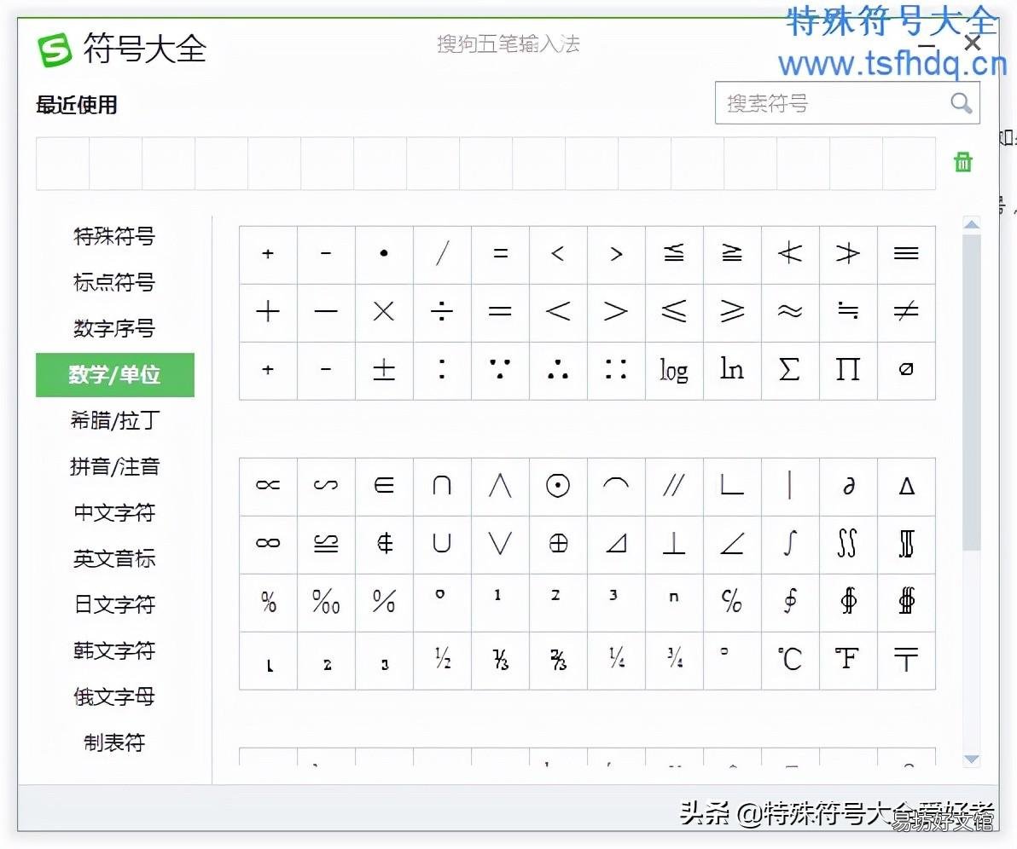Screen dimensions: 1017x849
Task: Insert the single integral ∫ symbol
Action: [x=790, y=544]
